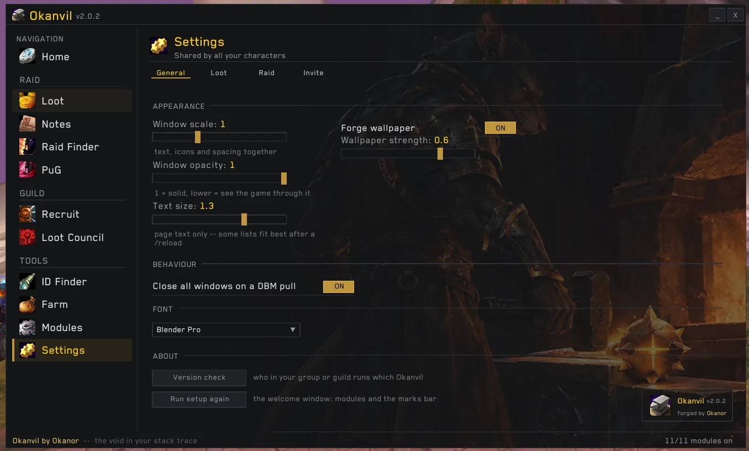Click the anvil logo in title bar

coord(18,15)
